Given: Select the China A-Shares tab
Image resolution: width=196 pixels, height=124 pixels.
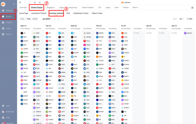Looking at the screenshot, I should pos(88,7).
